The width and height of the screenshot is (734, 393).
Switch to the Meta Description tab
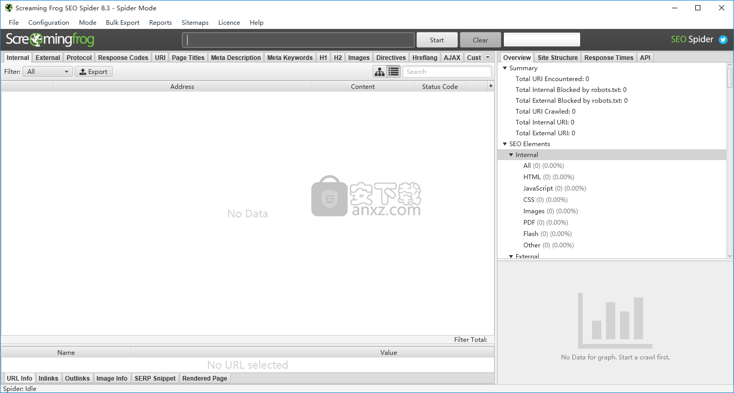point(236,58)
